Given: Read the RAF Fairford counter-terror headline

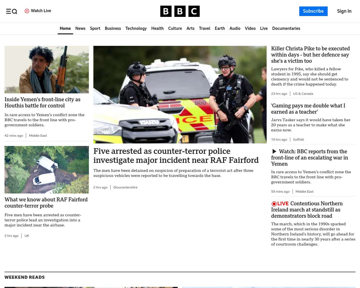Looking at the screenshot, I should coord(176,156).
